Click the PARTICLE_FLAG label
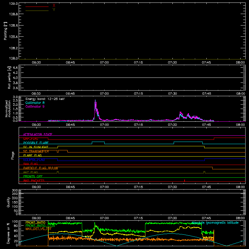This screenshot has height=249, width=249. pos(35,168)
